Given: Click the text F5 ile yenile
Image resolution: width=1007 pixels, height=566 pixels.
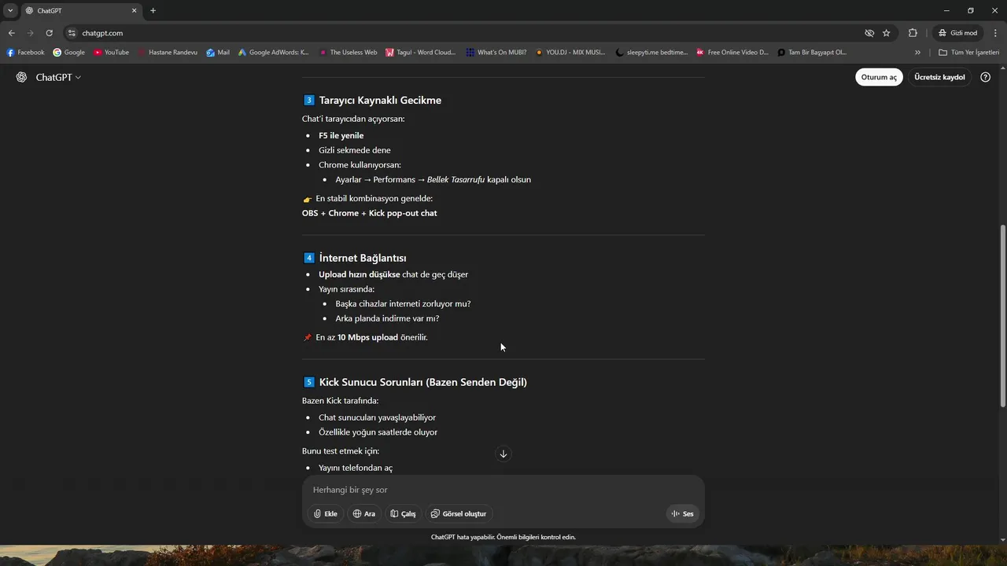Looking at the screenshot, I should pyautogui.click(x=341, y=135).
